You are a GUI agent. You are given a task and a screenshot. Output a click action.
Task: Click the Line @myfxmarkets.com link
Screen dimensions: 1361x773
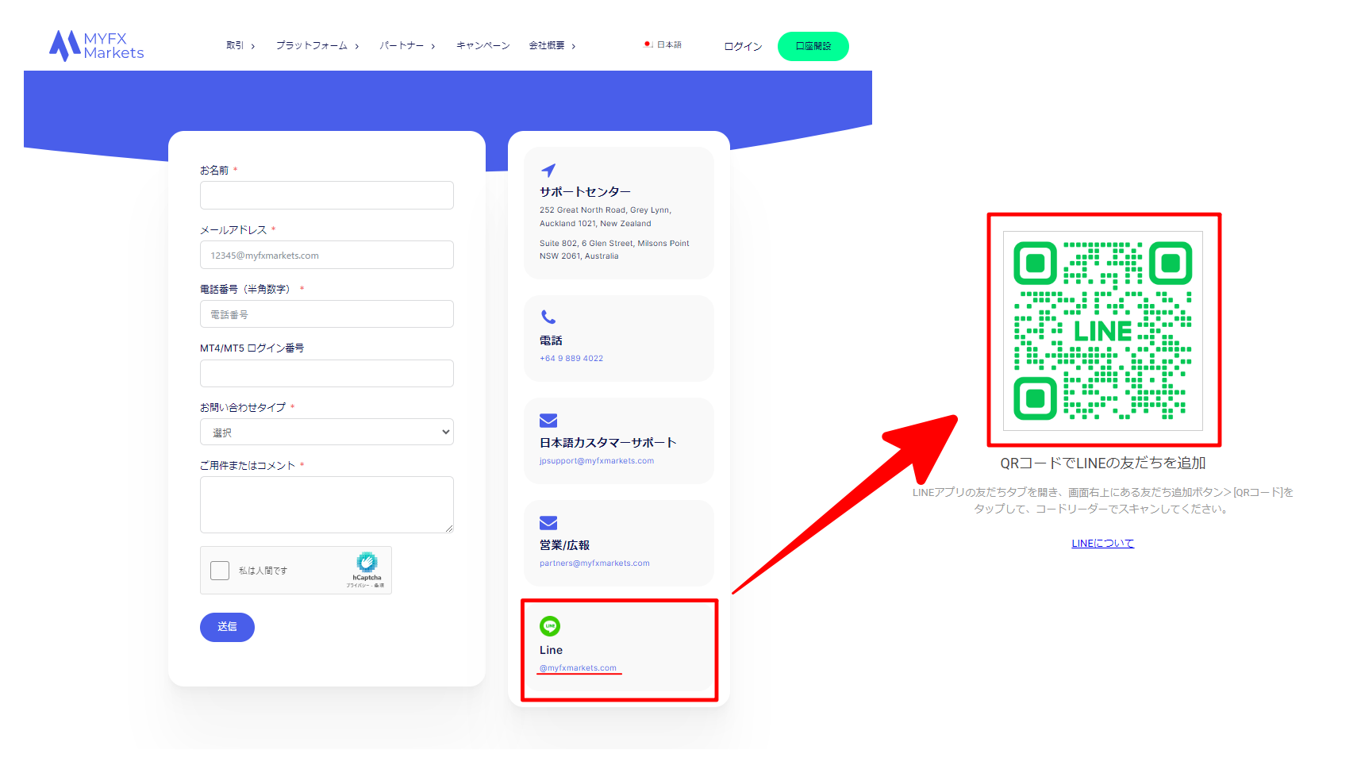[578, 668]
